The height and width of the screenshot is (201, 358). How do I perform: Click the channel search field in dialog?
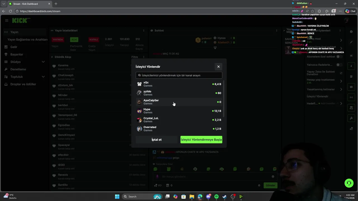(x=179, y=75)
